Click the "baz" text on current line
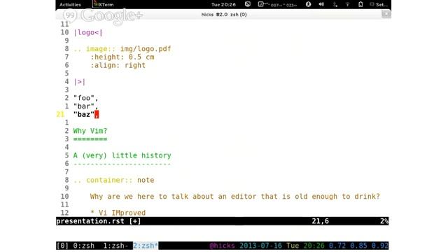 pos(84,115)
